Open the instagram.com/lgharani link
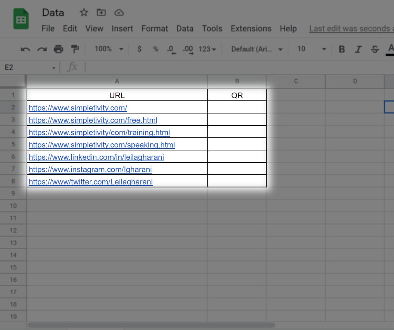This screenshot has width=394, height=330. point(90,169)
